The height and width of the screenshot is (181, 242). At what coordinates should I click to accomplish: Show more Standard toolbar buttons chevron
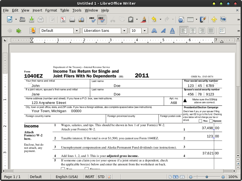pyautogui.click(x=239, y=19)
